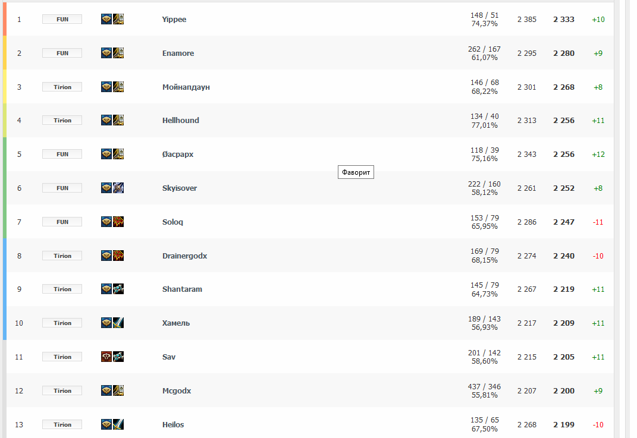637x438 pixels.
Task: Click the red rank stripe beside Yippee
Action: coord(5,19)
